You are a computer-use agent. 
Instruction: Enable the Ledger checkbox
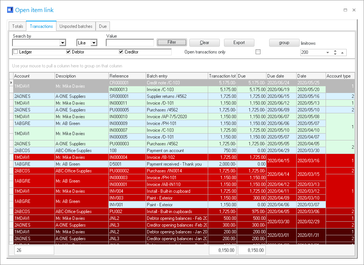pyautogui.click(x=16, y=52)
